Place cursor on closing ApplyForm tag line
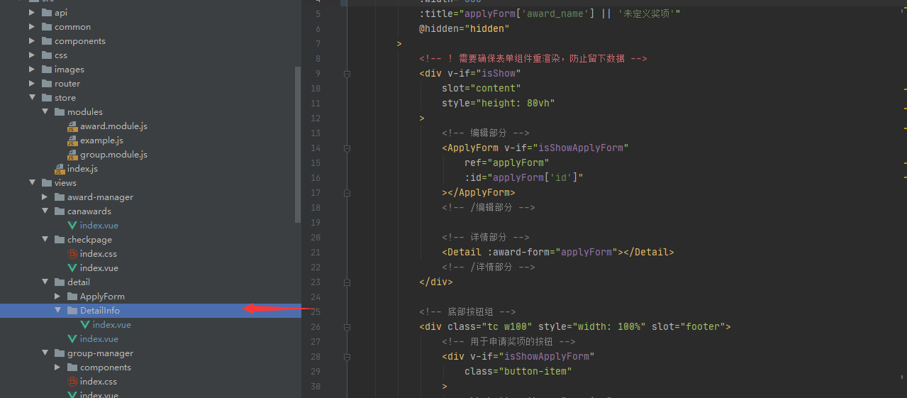This screenshot has width=907, height=398. (479, 193)
